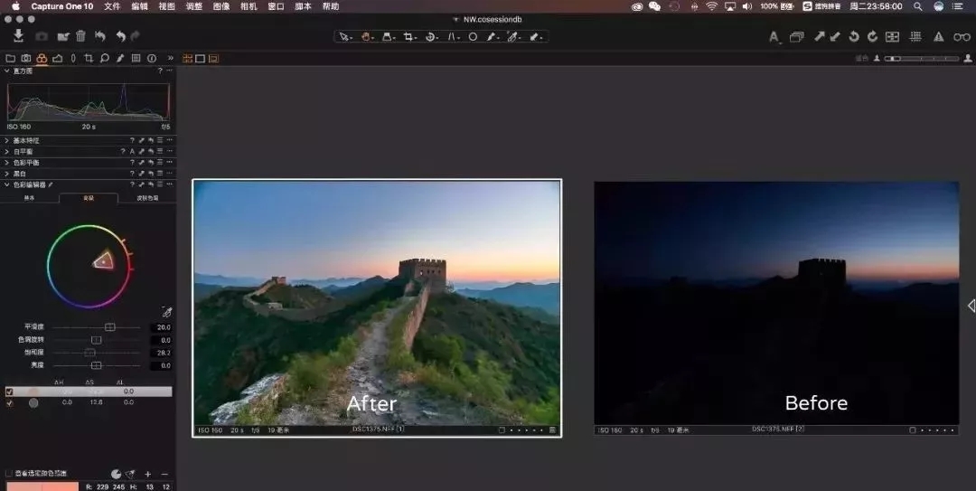
Task: Open the Color tool tab icon
Action: (42, 58)
